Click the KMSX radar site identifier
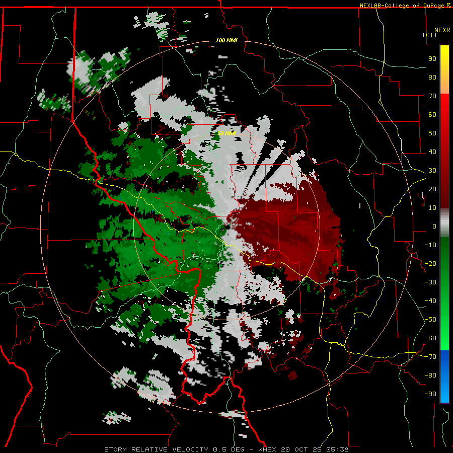The width and height of the screenshot is (453, 453). click(x=267, y=449)
